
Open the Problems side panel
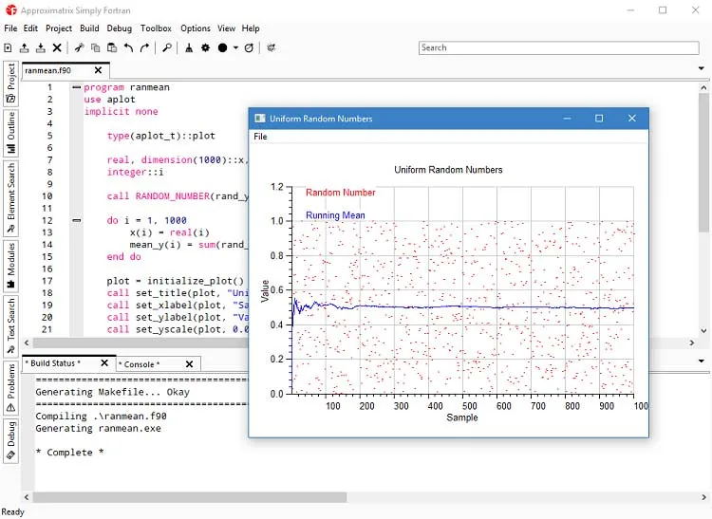click(x=10, y=388)
